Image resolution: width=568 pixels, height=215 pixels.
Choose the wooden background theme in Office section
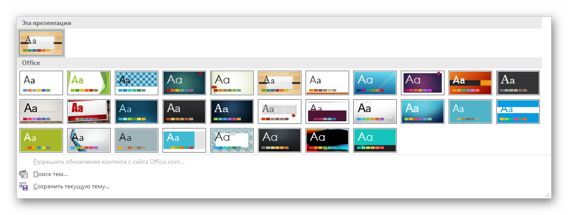coord(280,83)
